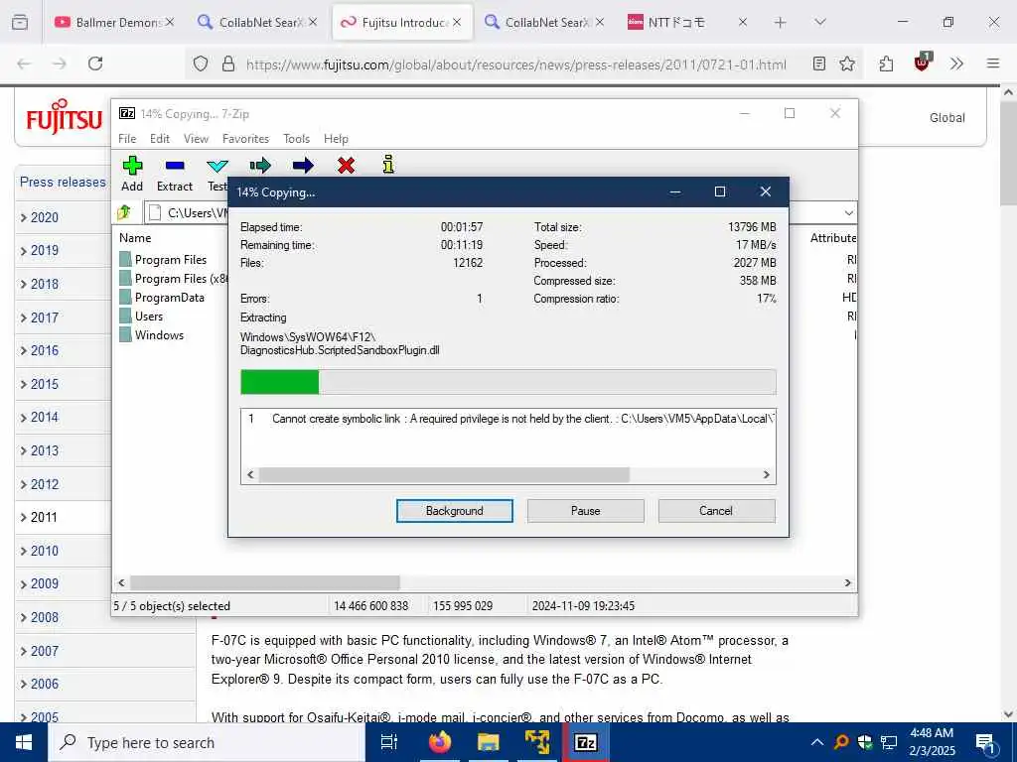Viewport: 1017px width, 762px height.
Task: Show hidden system tray icons
Action: (817, 742)
